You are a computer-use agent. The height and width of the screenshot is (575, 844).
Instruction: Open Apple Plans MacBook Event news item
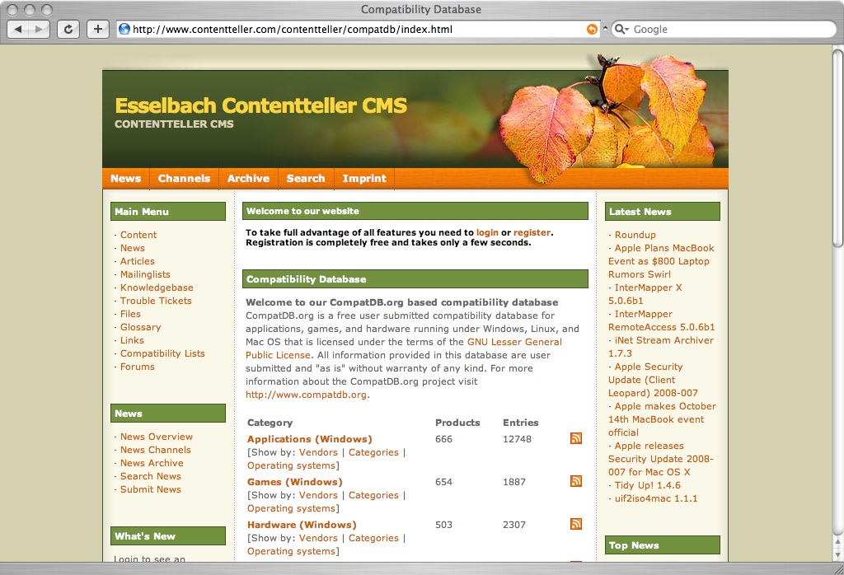click(662, 261)
